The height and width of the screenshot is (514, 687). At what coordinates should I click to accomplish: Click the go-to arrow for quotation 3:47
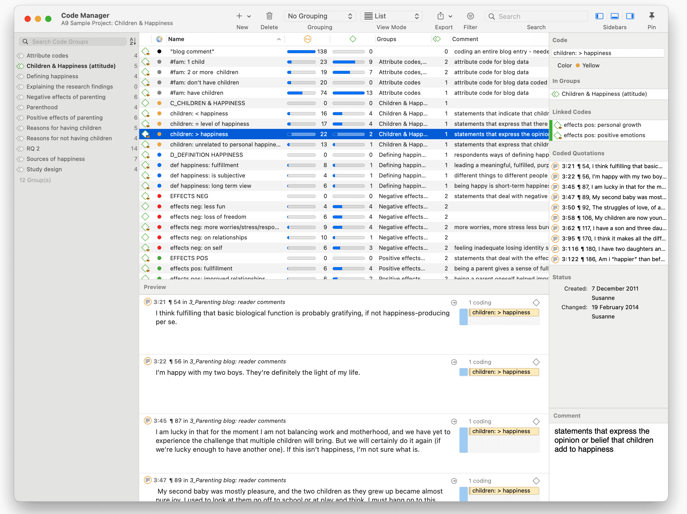(x=454, y=481)
